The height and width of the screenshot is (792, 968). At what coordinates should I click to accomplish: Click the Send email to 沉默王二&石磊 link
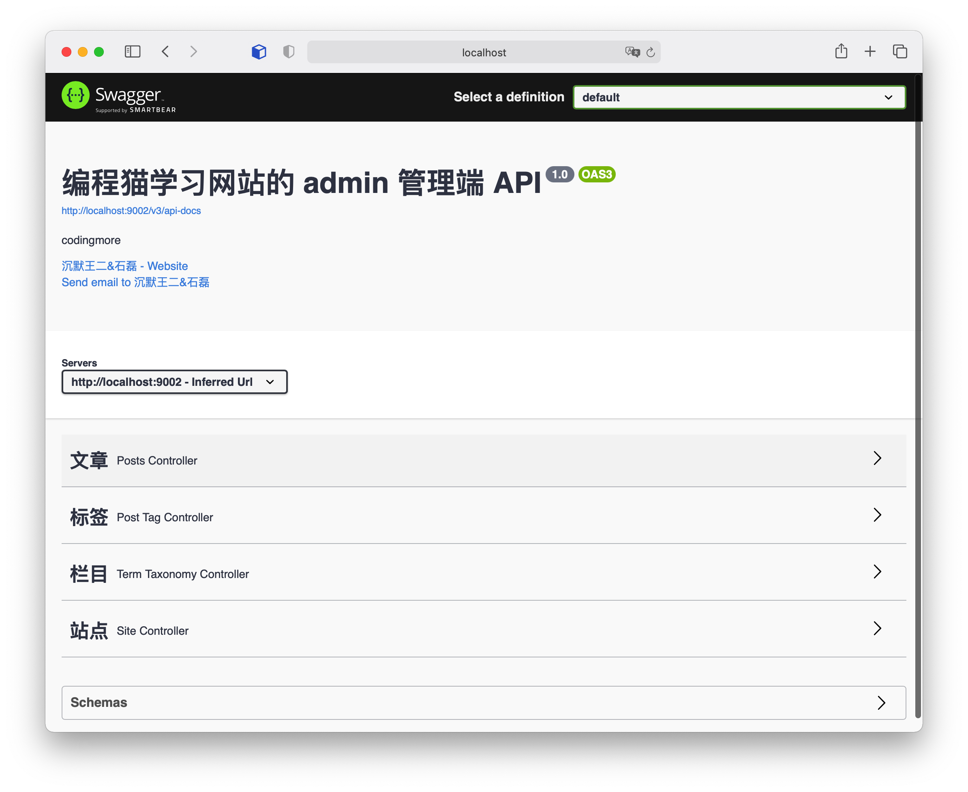click(135, 283)
